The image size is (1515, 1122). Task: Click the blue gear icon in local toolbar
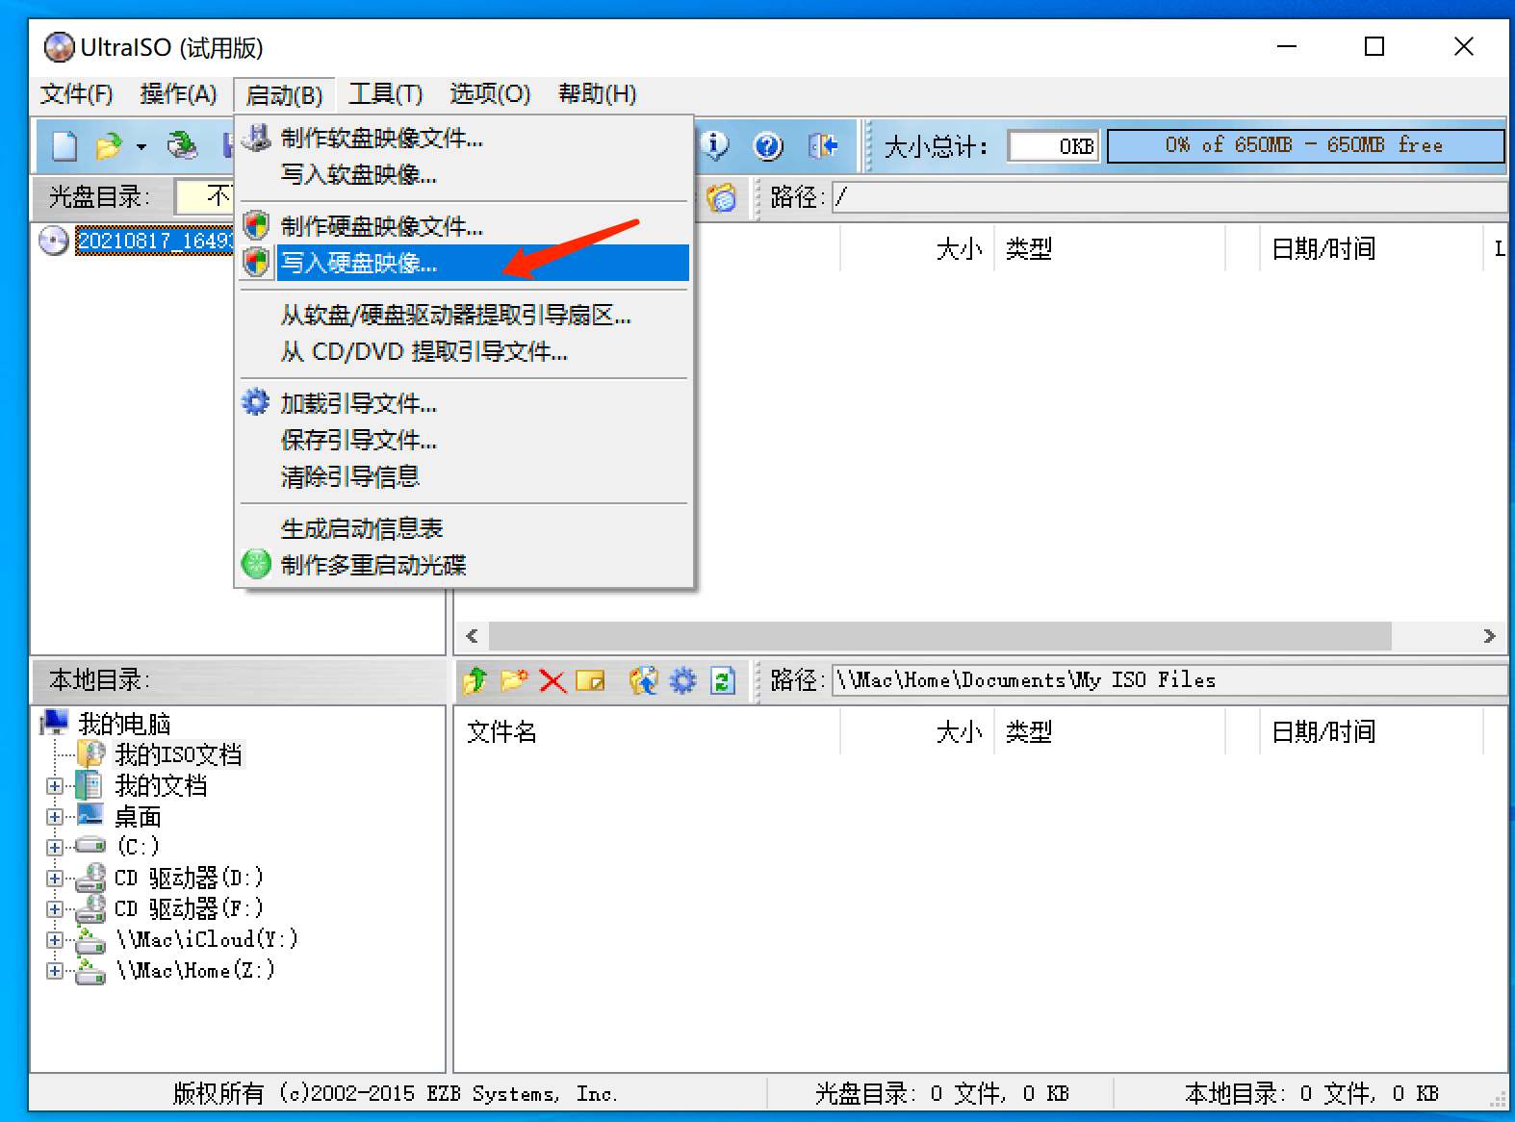click(x=682, y=680)
